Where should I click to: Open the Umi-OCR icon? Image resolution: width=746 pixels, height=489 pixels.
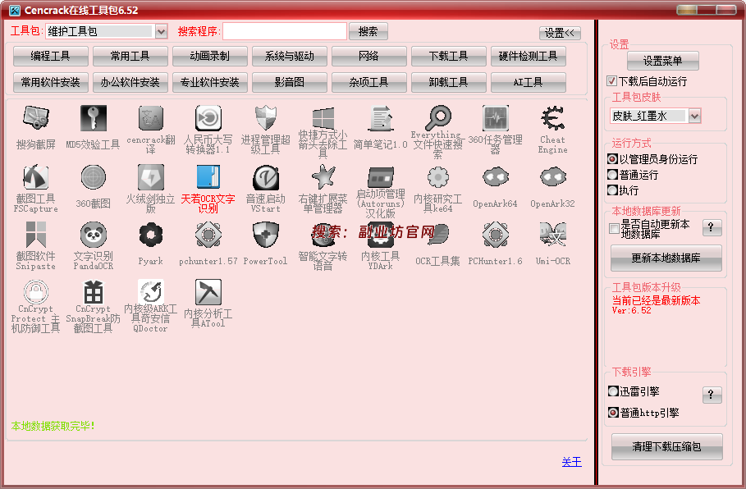[553, 235]
